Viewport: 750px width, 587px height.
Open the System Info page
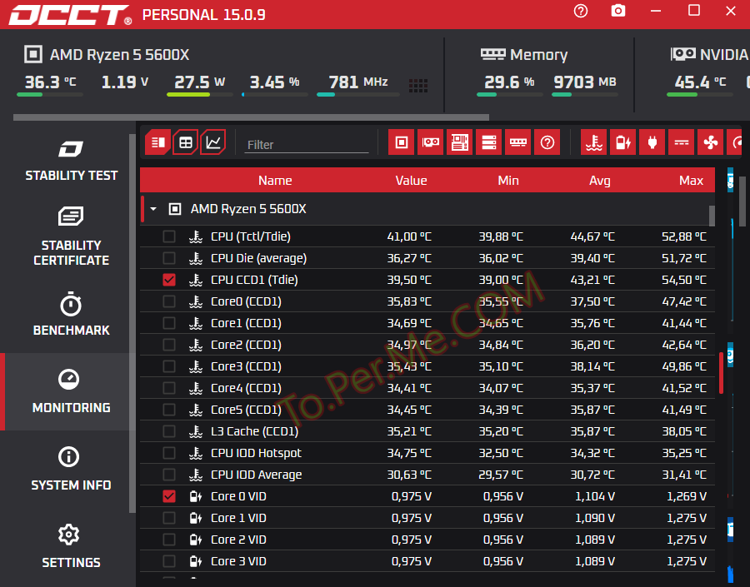point(71,470)
